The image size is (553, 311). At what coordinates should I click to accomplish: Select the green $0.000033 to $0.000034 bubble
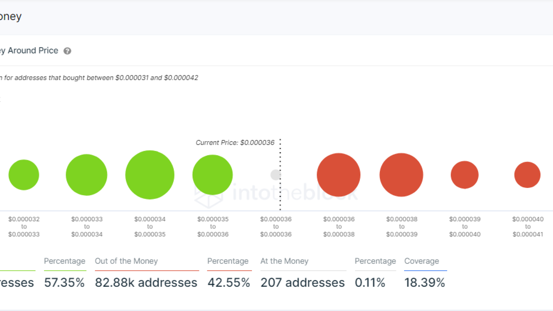[87, 175]
